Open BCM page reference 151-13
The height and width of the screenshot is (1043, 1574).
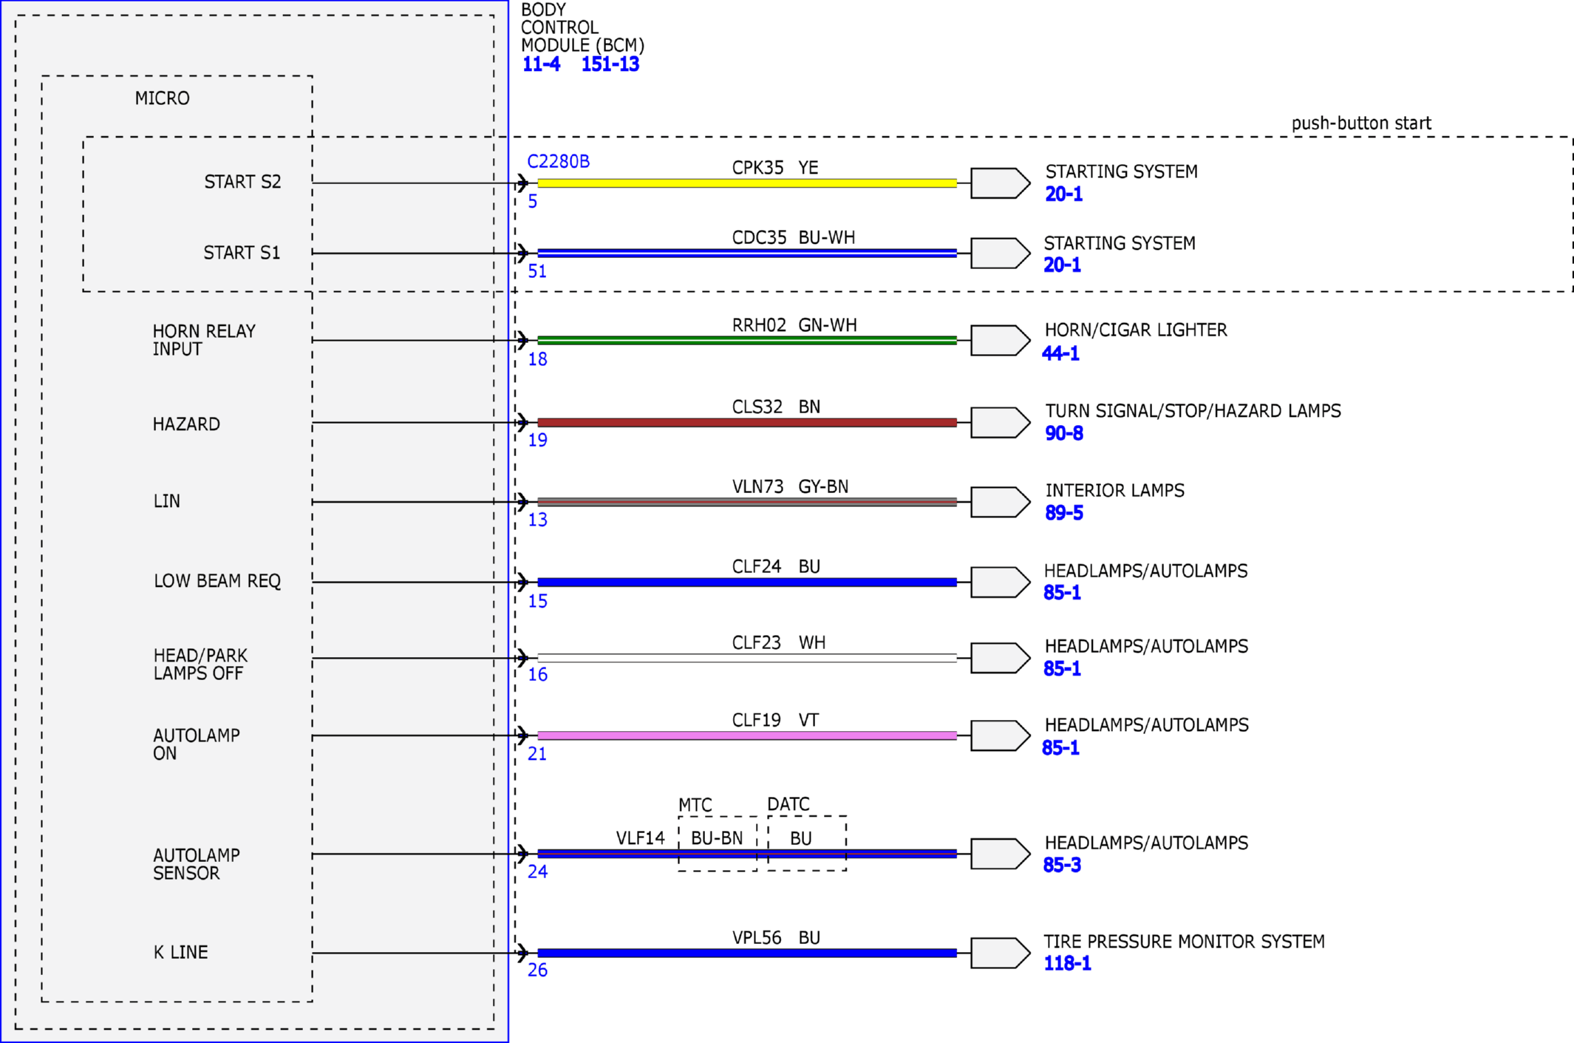coord(610,64)
